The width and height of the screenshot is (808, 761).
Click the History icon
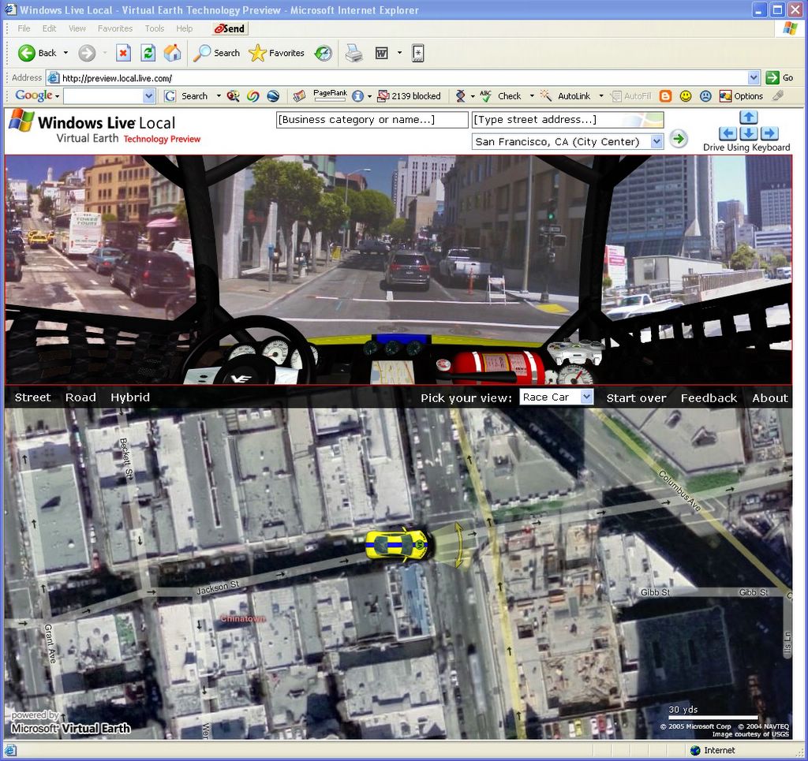(x=323, y=53)
